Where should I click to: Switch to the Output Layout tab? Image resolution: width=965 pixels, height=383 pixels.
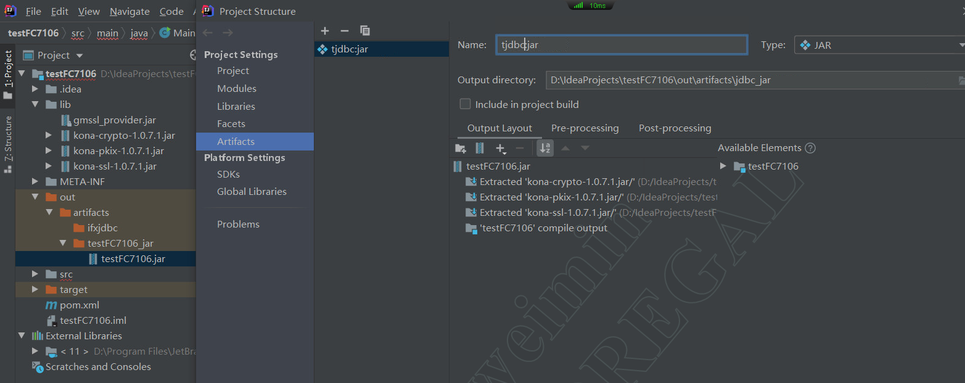click(499, 128)
